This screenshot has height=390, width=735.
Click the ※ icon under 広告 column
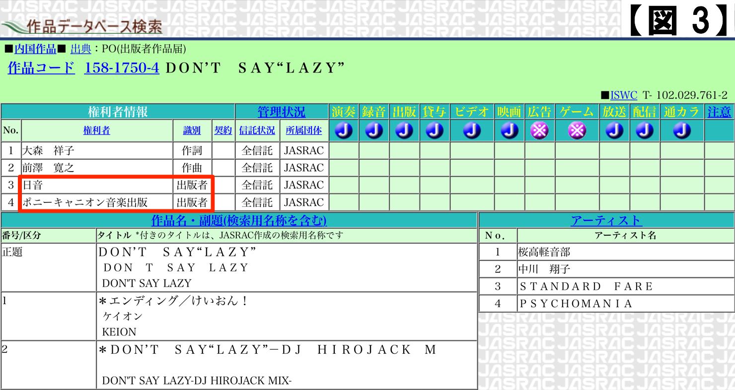539,130
